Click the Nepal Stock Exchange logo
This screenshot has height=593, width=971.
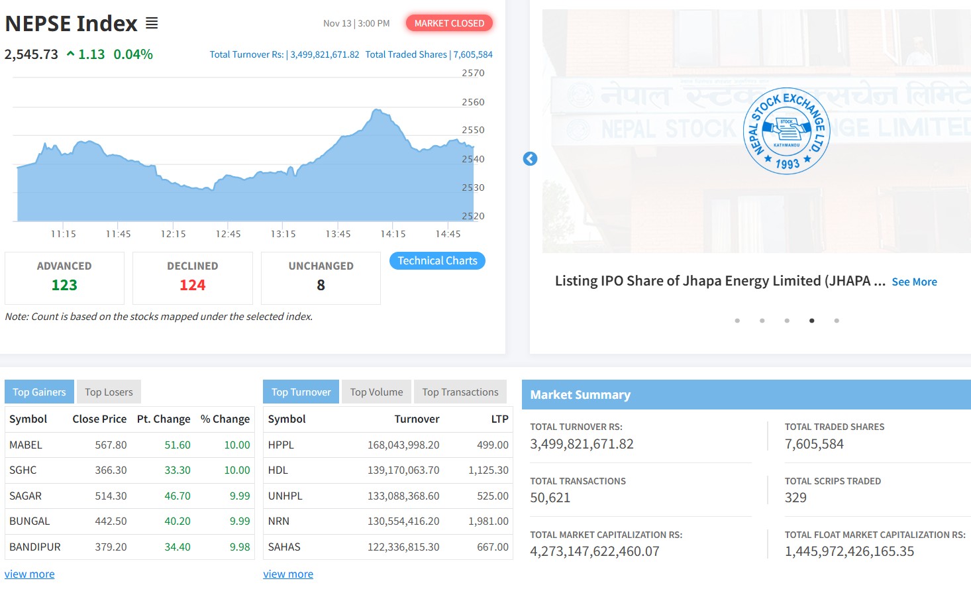click(786, 131)
